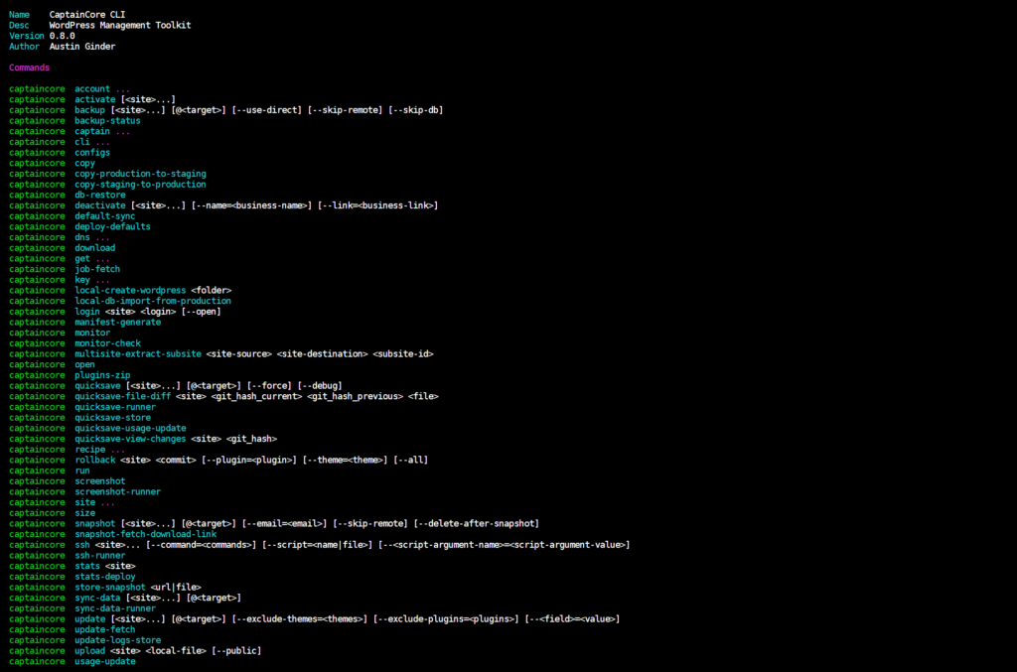Image resolution: width=1017 pixels, height=672 pixels.
Task: Click the 'manifest-generate' command
Action: 117,322
